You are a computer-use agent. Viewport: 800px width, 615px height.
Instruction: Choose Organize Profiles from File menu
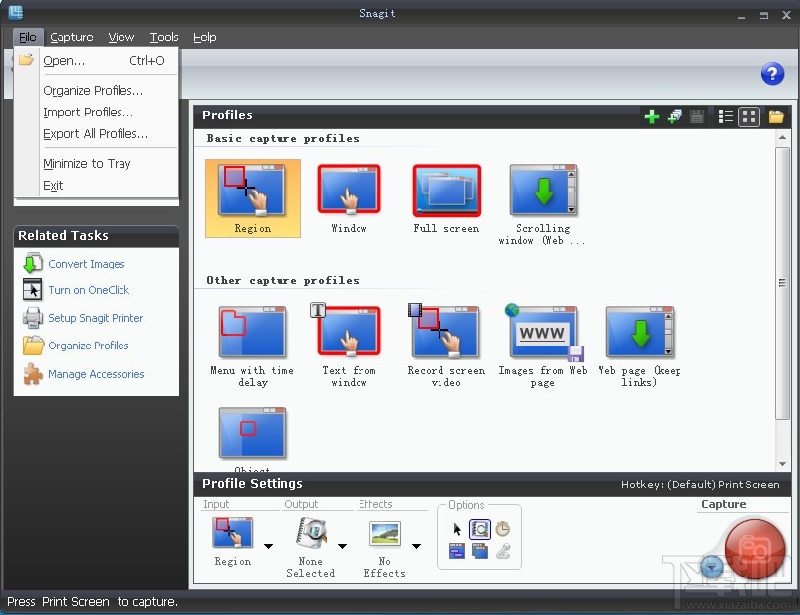tap(93, 90)
